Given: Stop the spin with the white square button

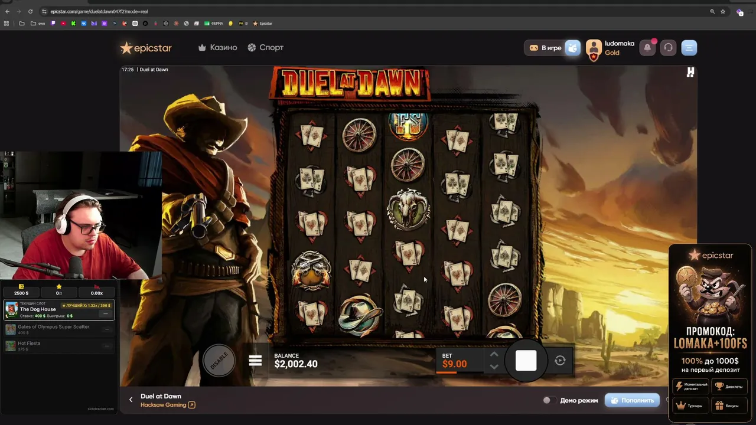Looking at the screenshot, I should (x=526, y=360).
